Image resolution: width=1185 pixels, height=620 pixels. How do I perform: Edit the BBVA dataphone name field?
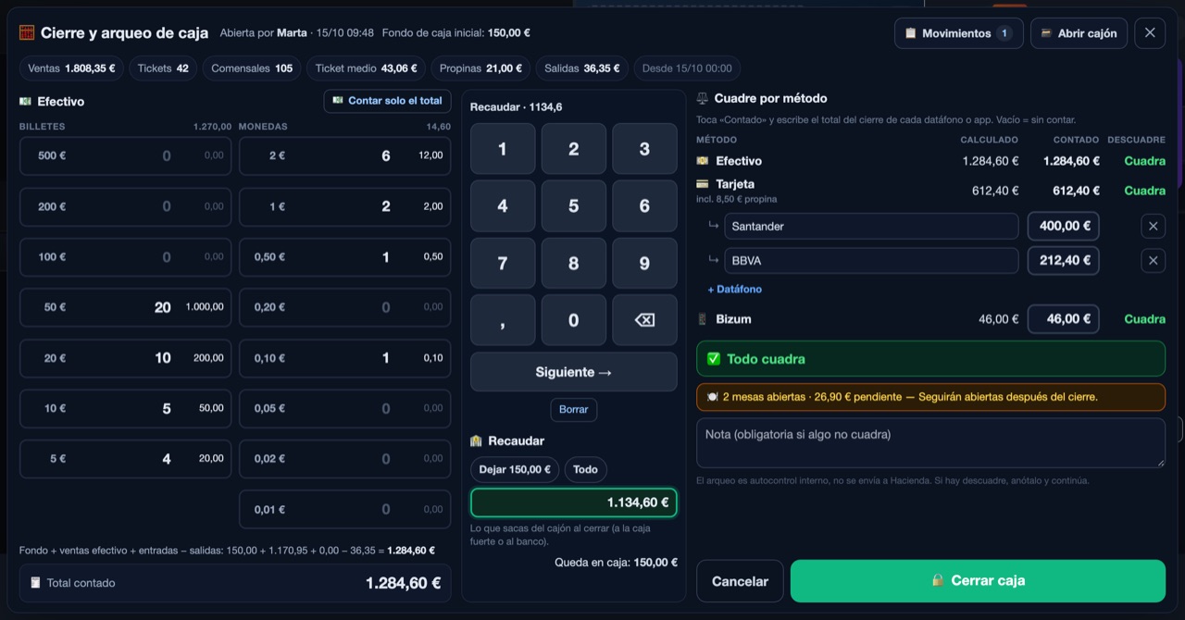point(871,261)
